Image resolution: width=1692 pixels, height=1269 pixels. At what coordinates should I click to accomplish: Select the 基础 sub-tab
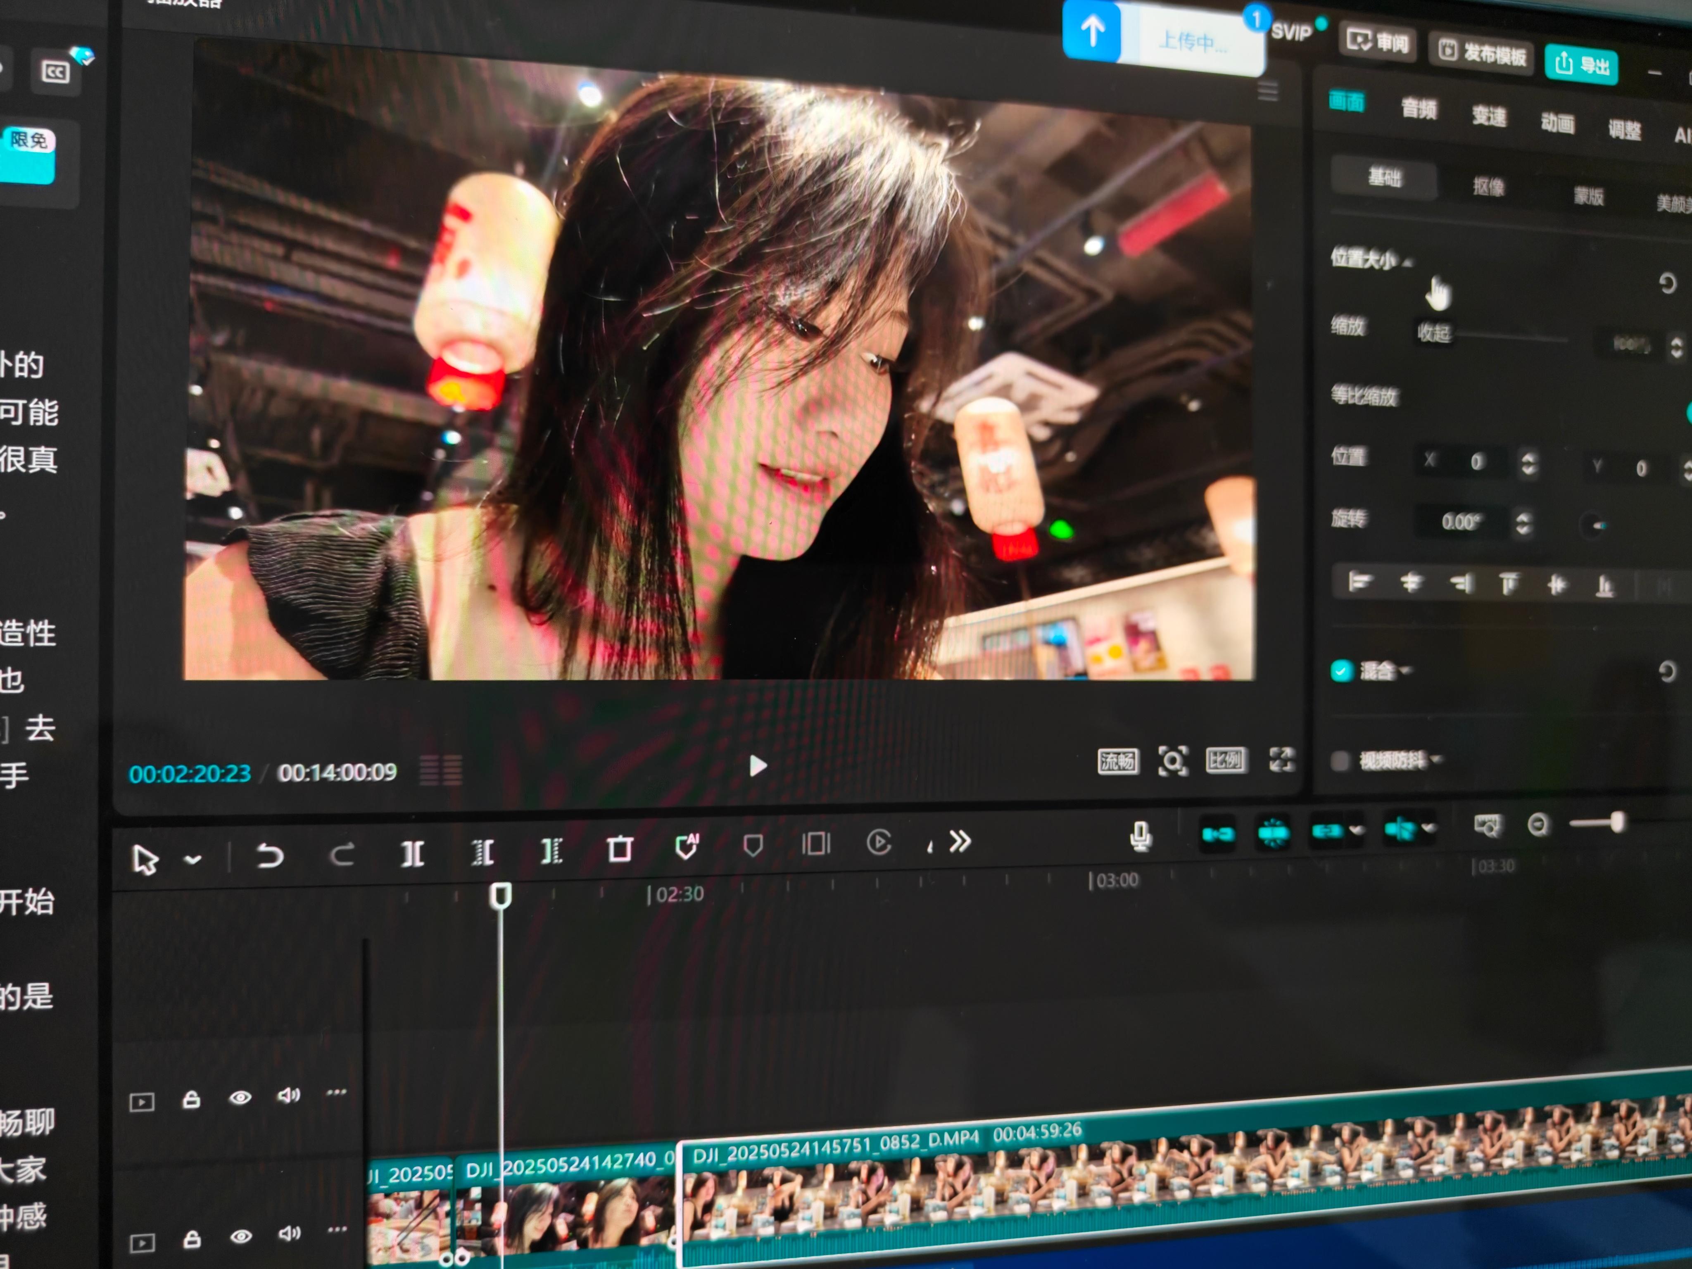click(x=1384, y=178)
